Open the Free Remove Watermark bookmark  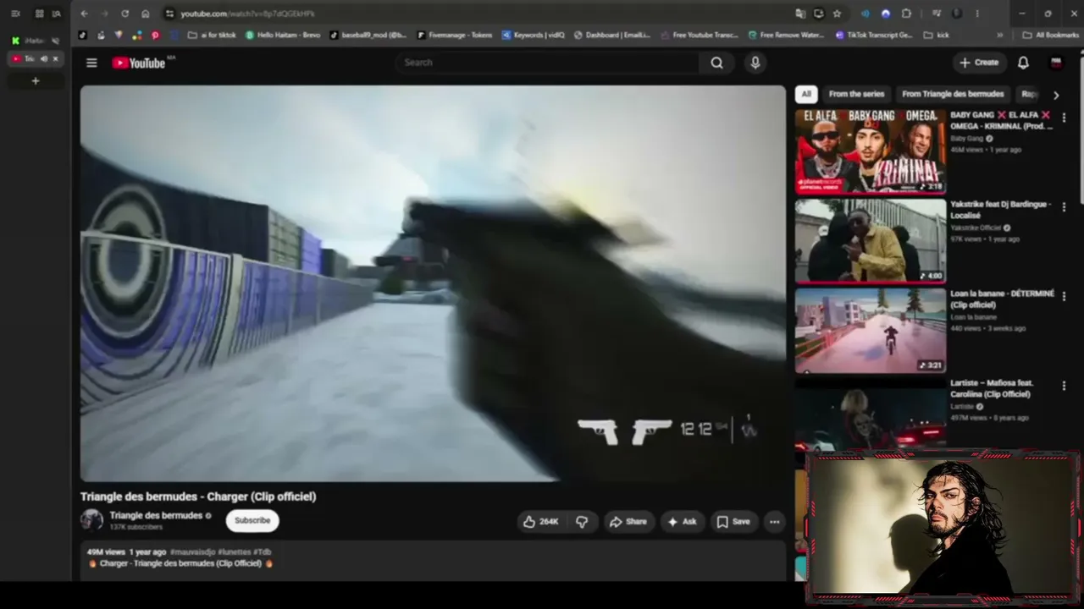(787, 36)
